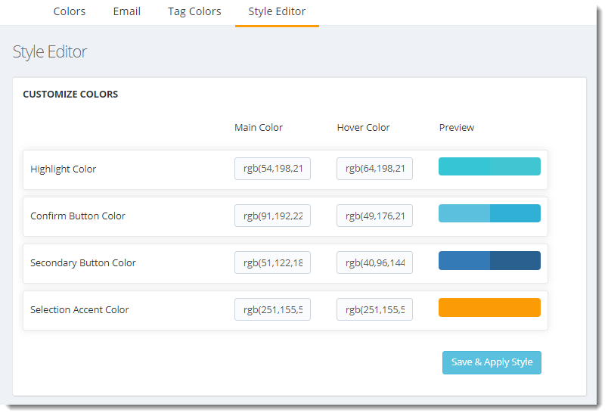This screenshot has width=608, height=416.
Task: Click the Selection Accent Color row label
Action: coord(79,310)
